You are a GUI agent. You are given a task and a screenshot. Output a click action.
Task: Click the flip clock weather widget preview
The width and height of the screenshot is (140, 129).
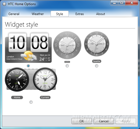click(x=28, y=48)
